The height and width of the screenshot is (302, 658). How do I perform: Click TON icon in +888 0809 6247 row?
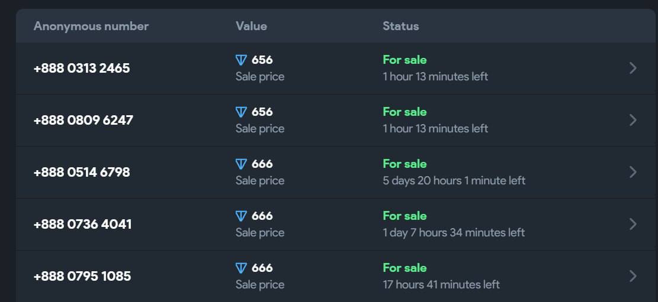pyautogui.click(x=241, y=112)
